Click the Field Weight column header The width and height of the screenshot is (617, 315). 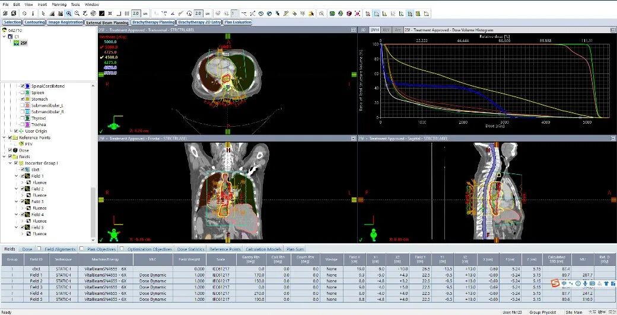[189, 259]
